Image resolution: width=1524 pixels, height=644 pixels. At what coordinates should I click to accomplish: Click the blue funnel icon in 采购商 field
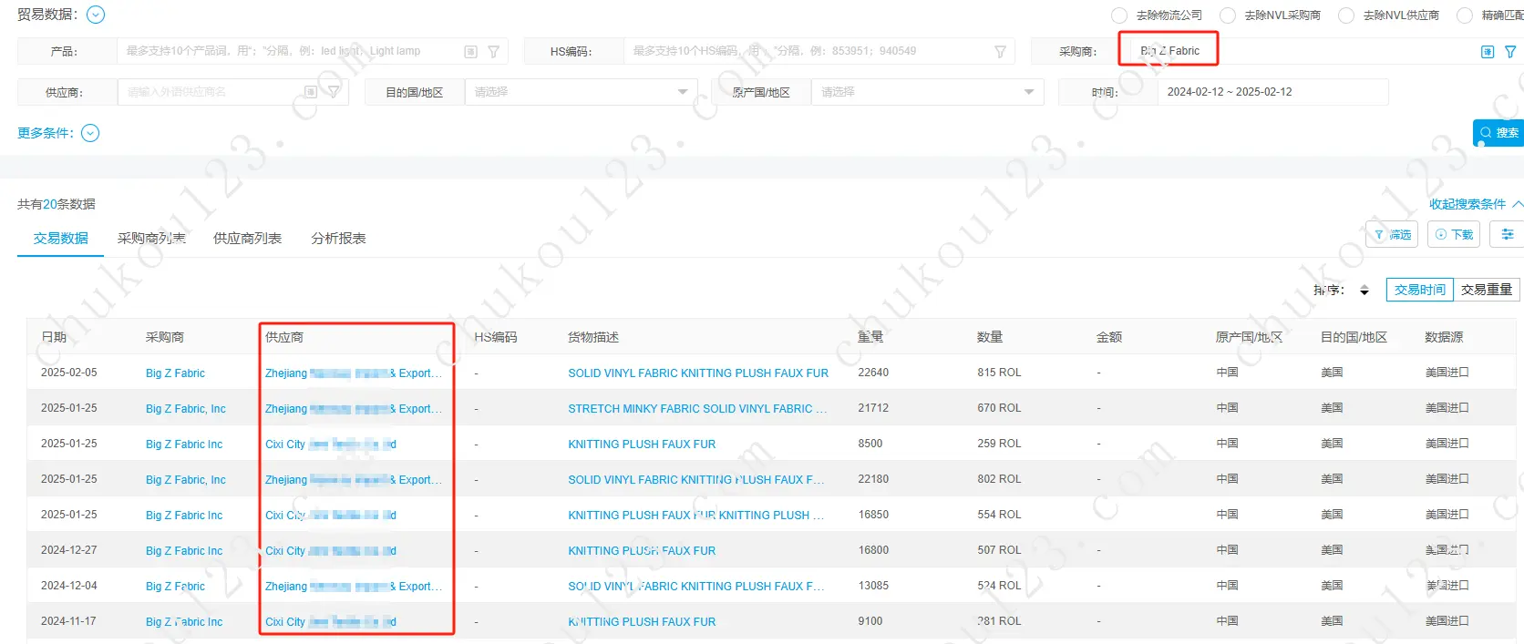click(1509, 52)
